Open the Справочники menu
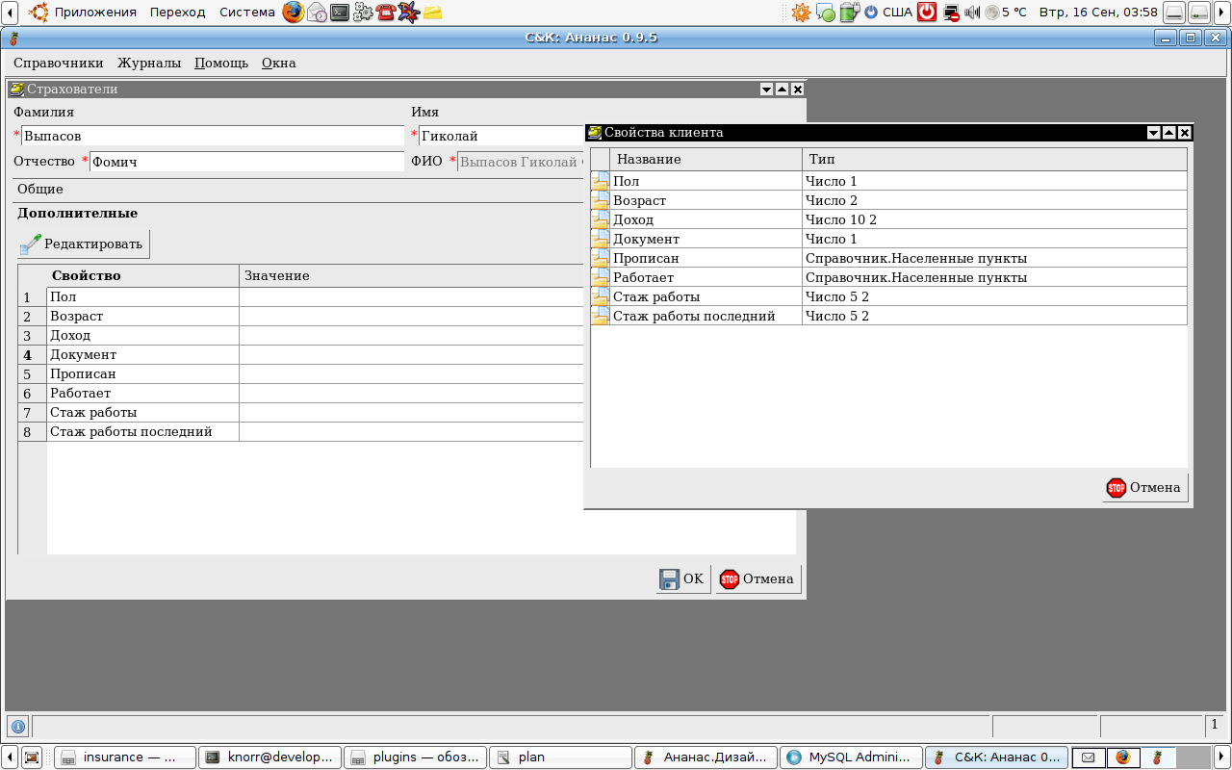The width and height of the screenshot is (1232, 770). tap(58, 64)
